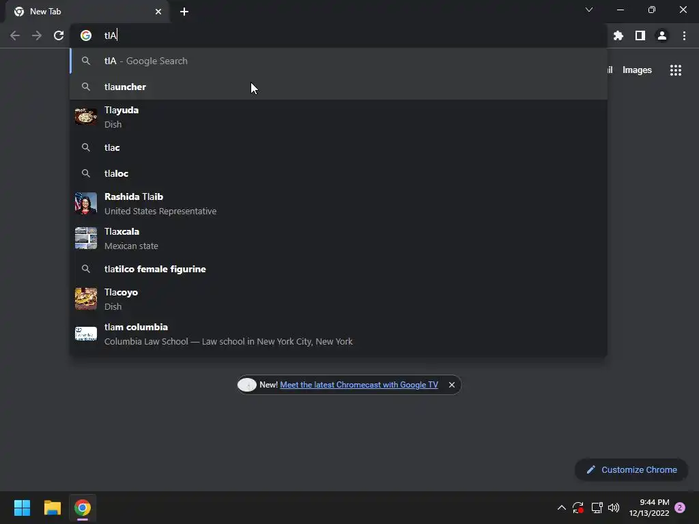Select the New Tab tab

[x=87, y=12]
